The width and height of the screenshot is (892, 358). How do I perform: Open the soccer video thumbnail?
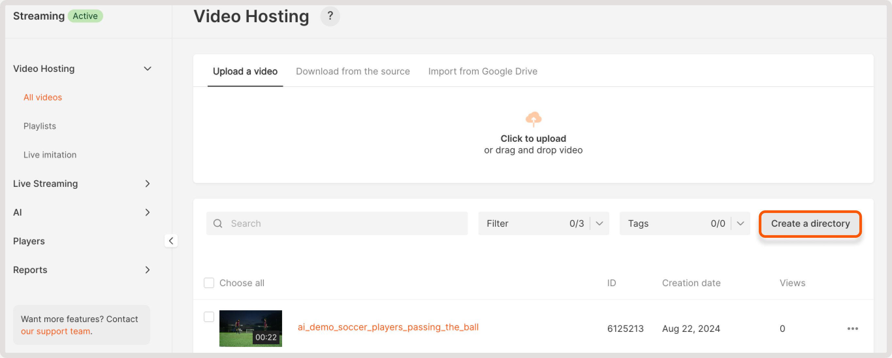pyautogui.click(x=250, y=328)
